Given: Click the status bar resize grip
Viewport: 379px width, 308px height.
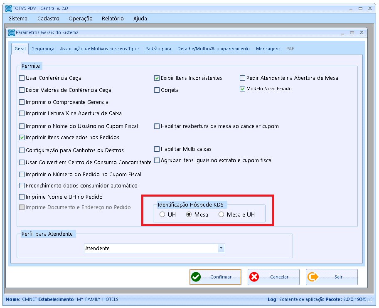Looking at the screenshot, I should tap(370, 300).
